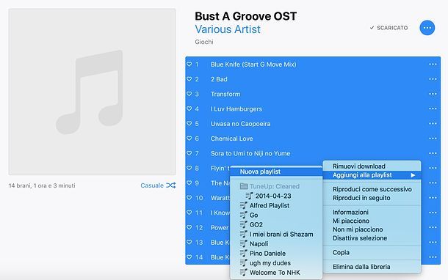Select the track title I Luv Hamburgers
Image resolution: width=448 pixels, height=280 pixels.
point(236,109)
